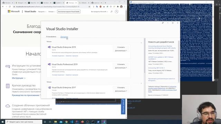Click the search magnifier on Visual Studio site
221x124 pixels.
pos(112,11)
